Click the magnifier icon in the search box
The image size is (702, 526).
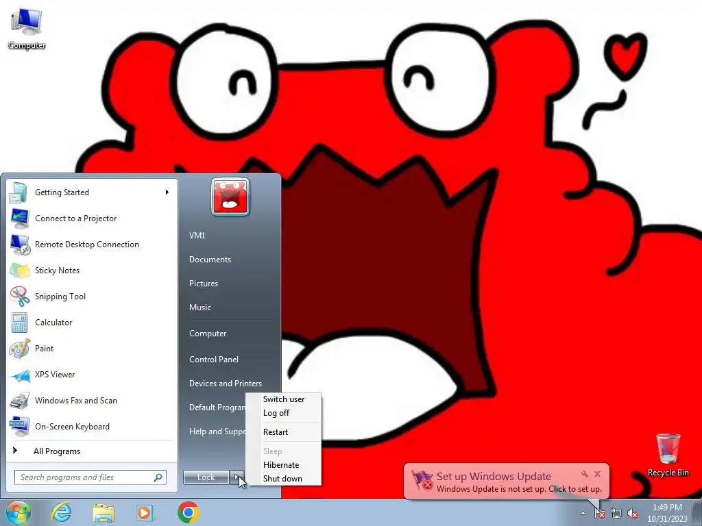click(x=158, y=477)
